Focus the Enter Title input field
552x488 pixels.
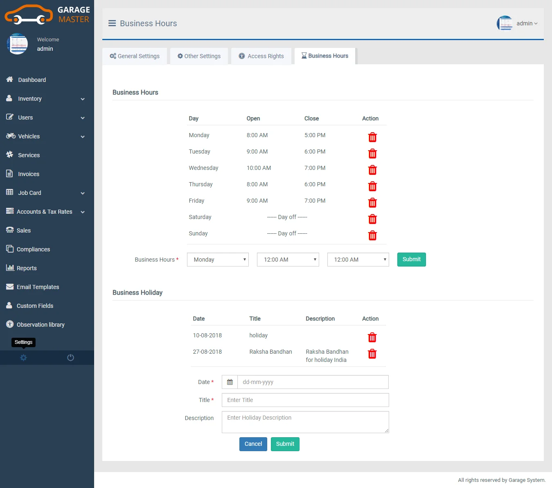(x=305, y=400)
